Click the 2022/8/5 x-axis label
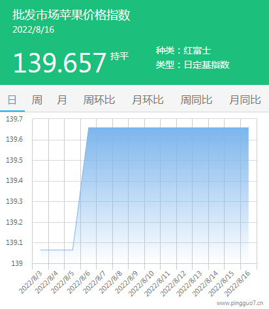The height and width of the screenshot is (309, 269). click(x=63, y=283)
